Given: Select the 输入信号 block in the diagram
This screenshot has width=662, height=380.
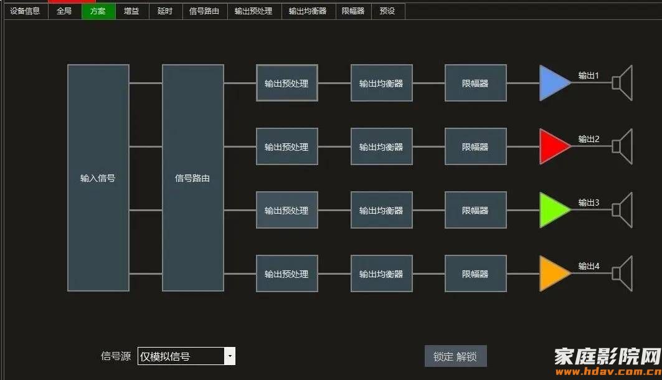Looking at the screenshot, I should click(97, 178).
